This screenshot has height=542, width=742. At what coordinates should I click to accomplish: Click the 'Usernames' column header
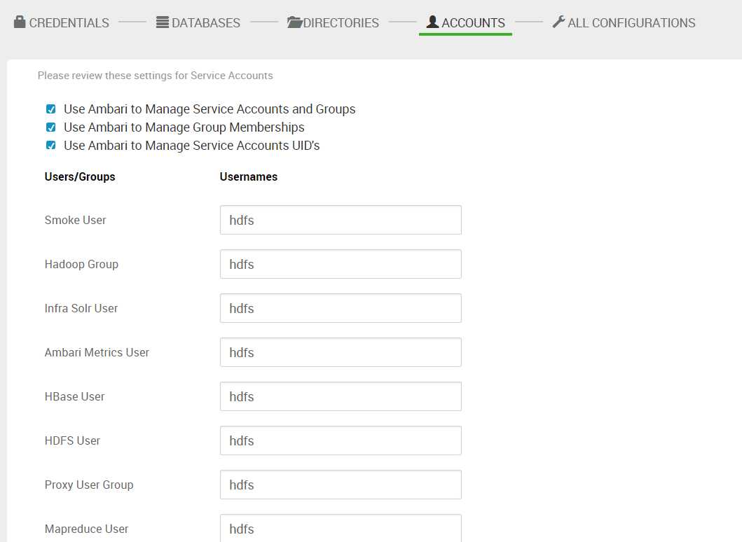point(249,177)
